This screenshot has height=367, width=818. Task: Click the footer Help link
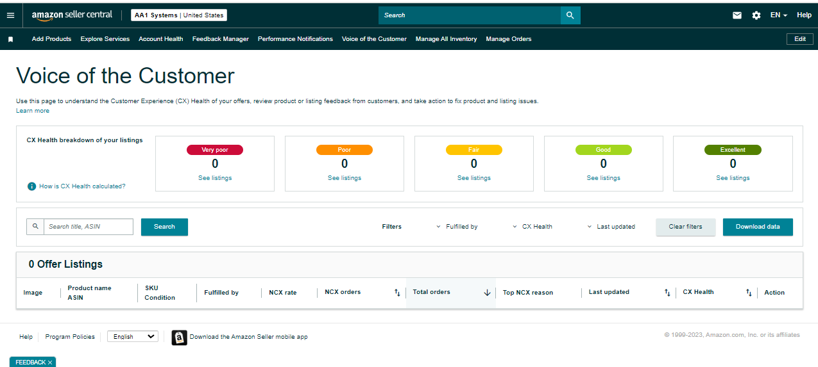(x=26, y=337)
